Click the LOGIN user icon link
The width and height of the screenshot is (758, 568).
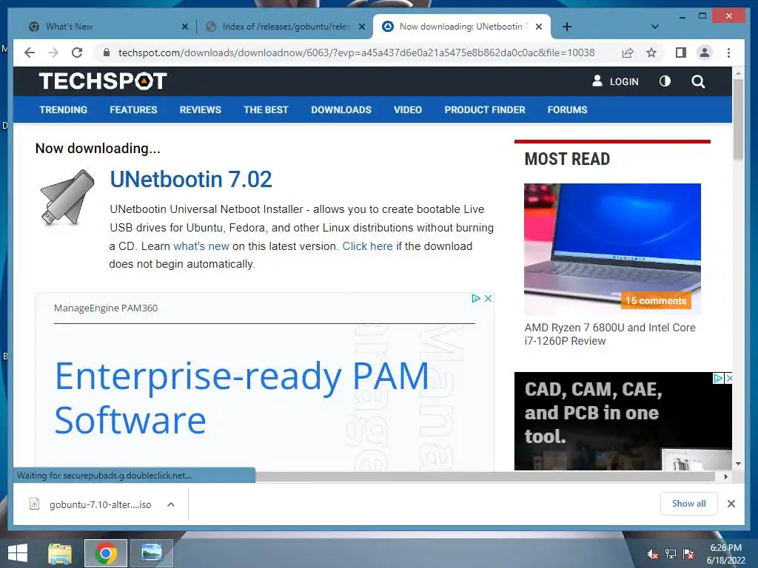[x=615, y=81]
